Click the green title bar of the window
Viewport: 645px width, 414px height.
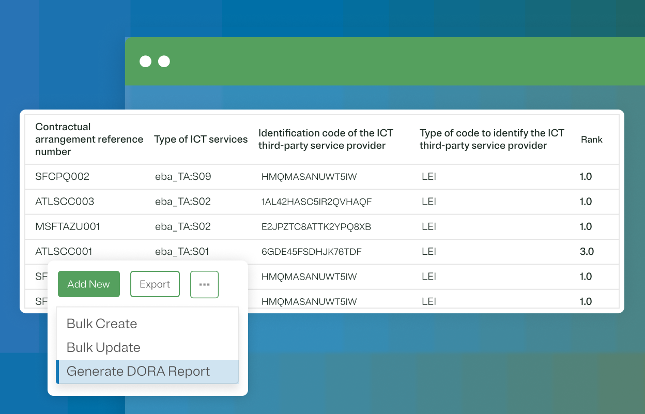385,61
